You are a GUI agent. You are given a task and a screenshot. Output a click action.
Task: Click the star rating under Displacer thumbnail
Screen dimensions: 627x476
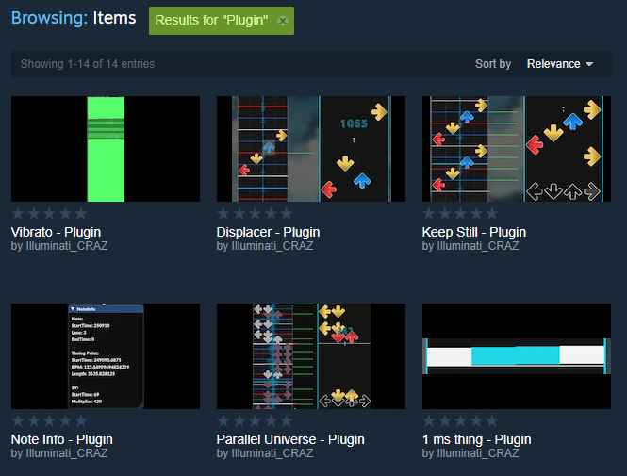point(255,213)
